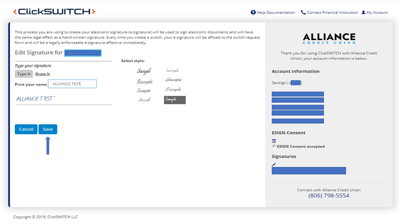Click the ESIGN Consent document icon
Screen dimensions: 400x224
coord(274,141)
